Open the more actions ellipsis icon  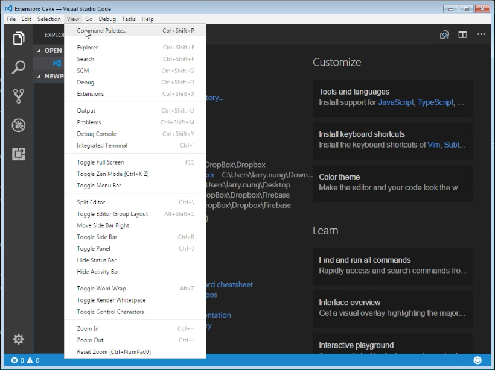pos(481,34)
